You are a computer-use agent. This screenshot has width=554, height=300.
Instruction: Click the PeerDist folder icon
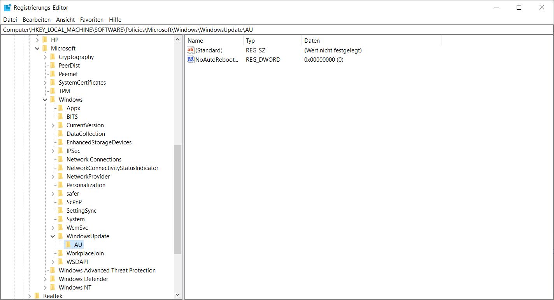53,65
